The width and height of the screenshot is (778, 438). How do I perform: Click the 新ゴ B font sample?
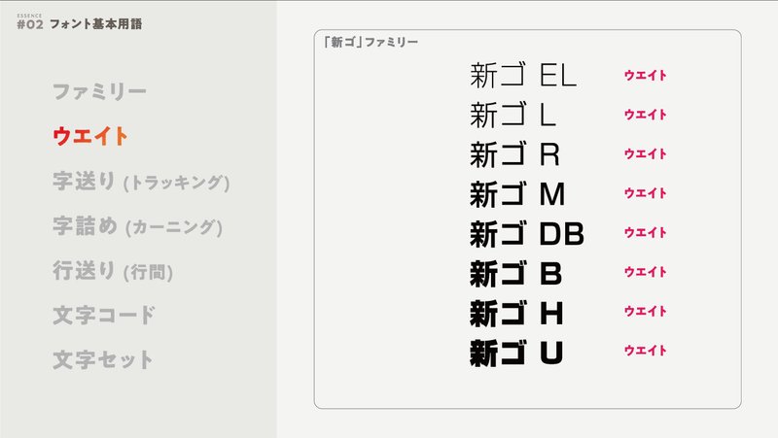[516, 273]
